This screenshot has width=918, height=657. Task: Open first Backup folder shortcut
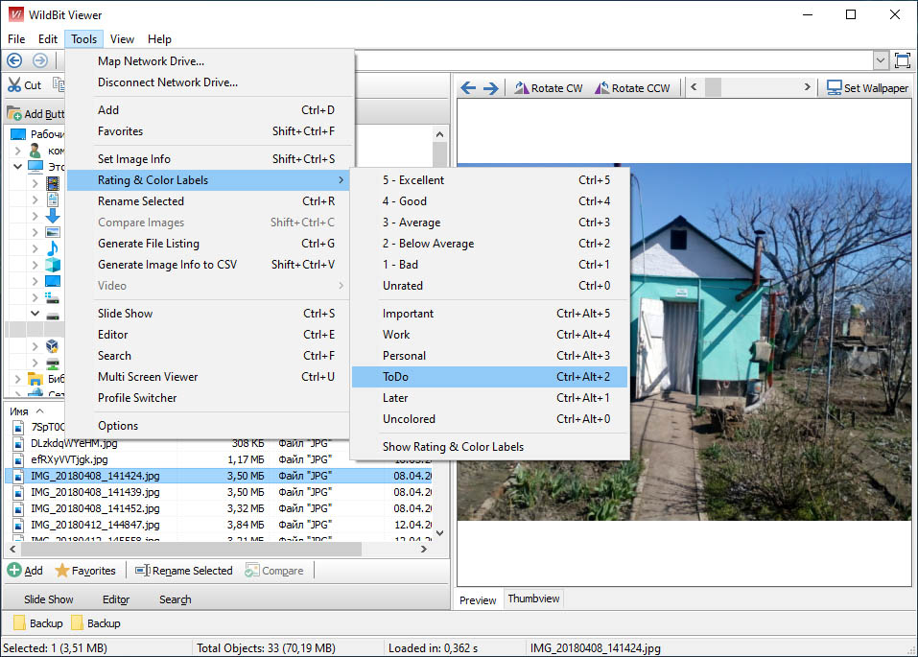click(37, 623)
